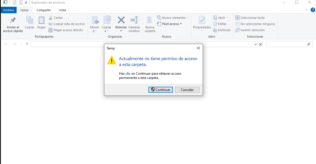Screen dimensions: 316x164
Task: Click the Pegar clipboard icon
Action: pos(41,20)
